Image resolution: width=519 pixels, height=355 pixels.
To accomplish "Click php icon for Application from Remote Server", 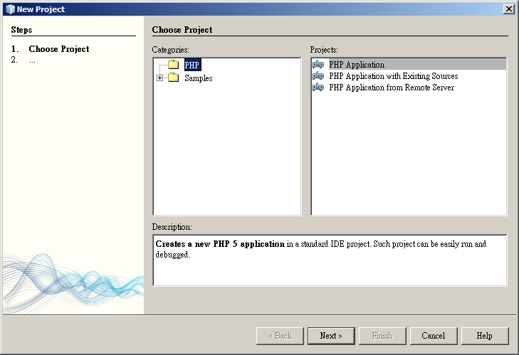I will pyautogui.click(x=318, y=88).
